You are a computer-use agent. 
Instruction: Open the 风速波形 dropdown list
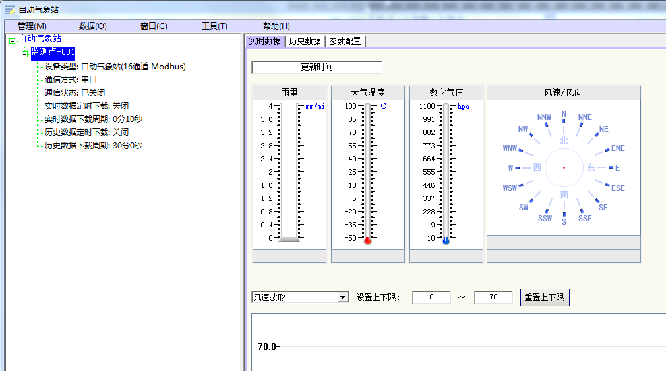click(342, 297)
